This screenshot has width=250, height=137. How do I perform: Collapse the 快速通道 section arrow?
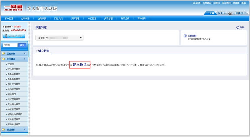[x=24, y=59]
